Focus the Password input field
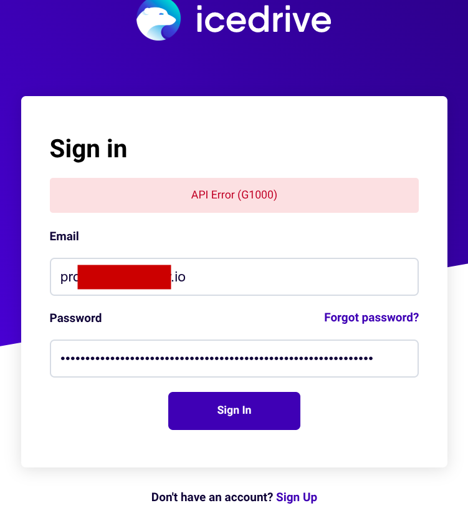The image size is (468, 518). [x=234, y=358]
